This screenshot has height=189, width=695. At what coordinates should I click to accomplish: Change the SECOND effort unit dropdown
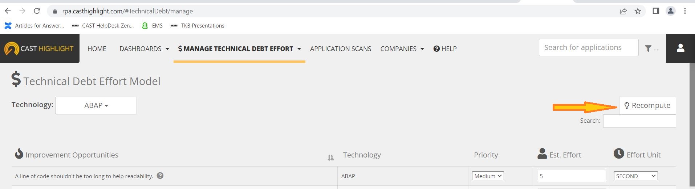tap(636, 176)
